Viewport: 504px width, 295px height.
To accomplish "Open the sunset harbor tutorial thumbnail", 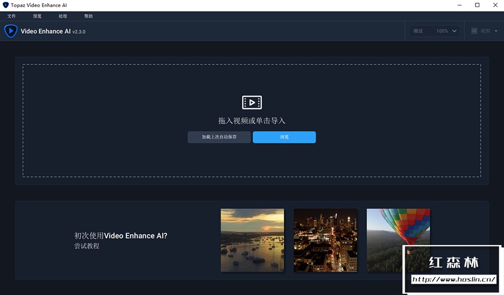I will pyautogui.click(x=253, y=240).
